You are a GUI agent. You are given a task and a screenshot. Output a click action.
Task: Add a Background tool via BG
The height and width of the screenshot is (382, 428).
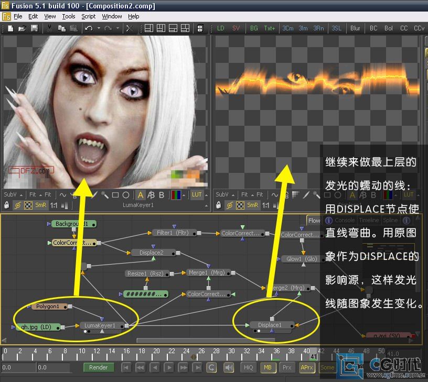click(254, 28)
